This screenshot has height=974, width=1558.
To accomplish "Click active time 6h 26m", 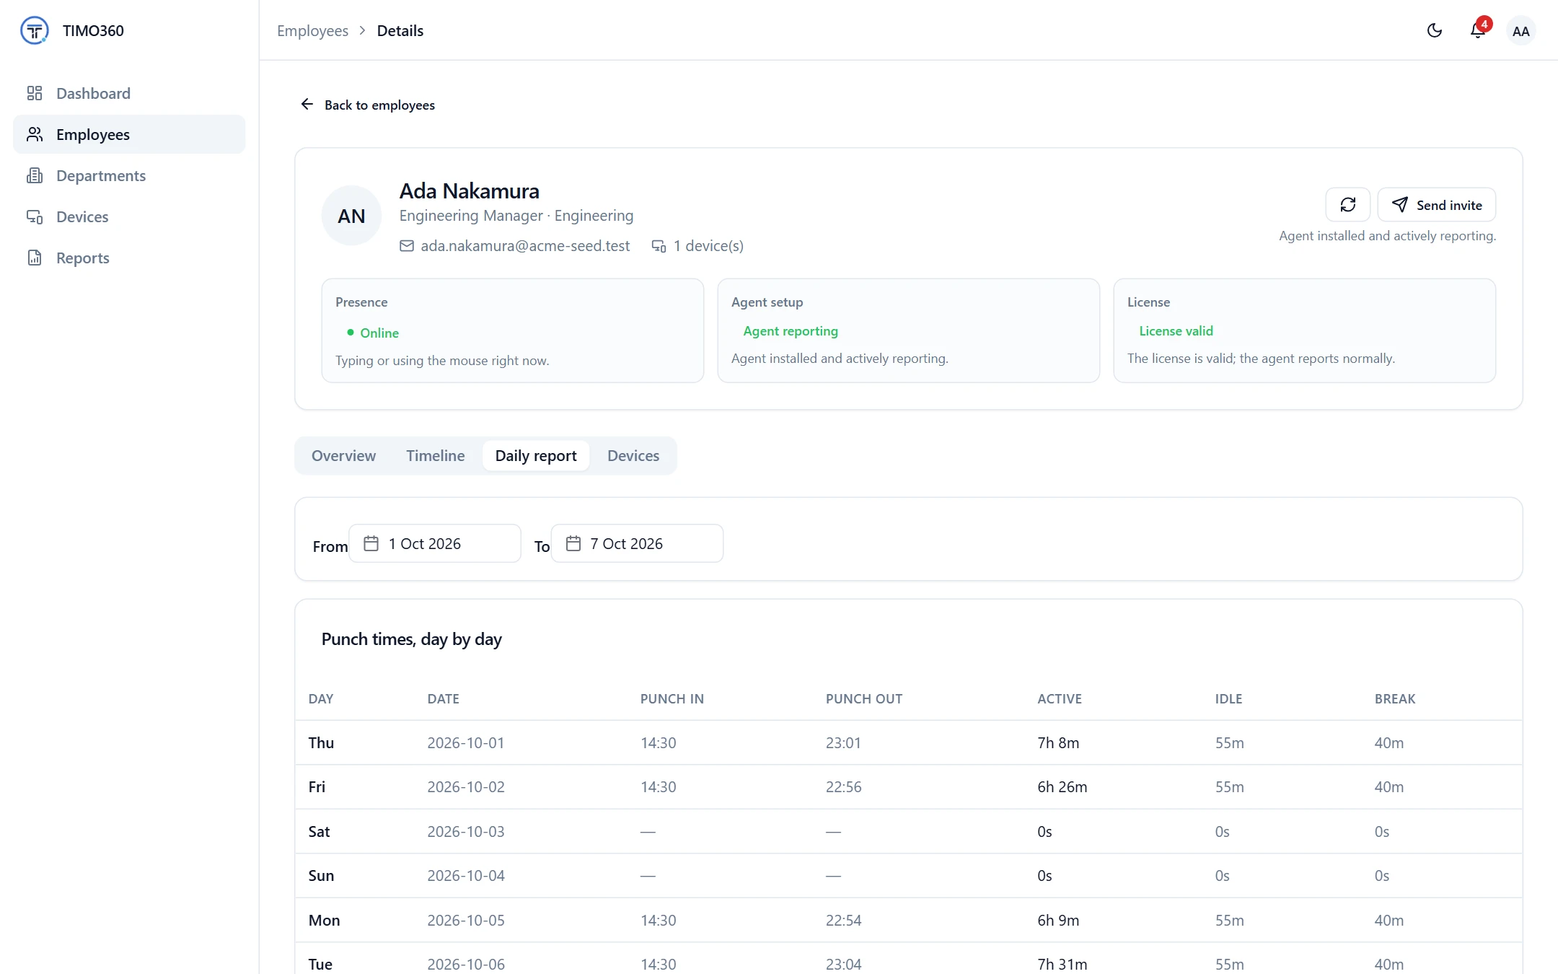I will pyautogui.click(x=1062, y=787).
